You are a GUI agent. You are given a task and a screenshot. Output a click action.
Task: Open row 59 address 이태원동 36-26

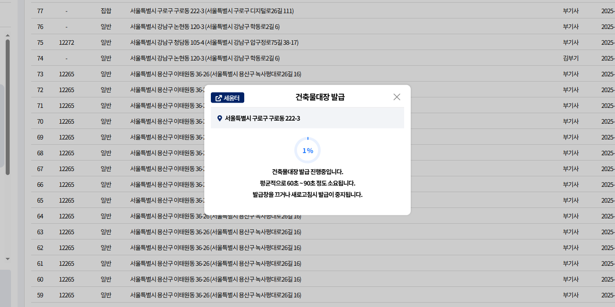click(215, 295)
